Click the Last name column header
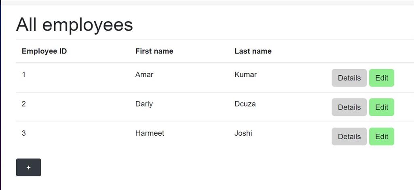Image resolution: width=414 pixels, height=190 pixels. coord(253,51)
